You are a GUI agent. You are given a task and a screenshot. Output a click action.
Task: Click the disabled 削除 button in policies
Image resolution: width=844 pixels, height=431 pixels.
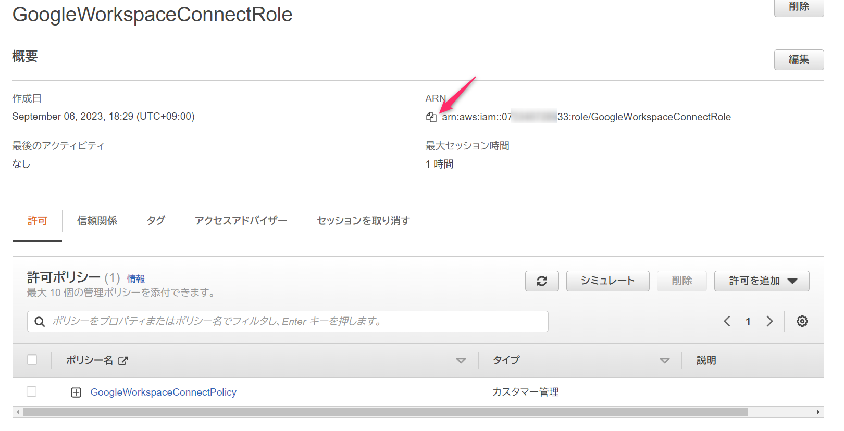coord(681,281)
